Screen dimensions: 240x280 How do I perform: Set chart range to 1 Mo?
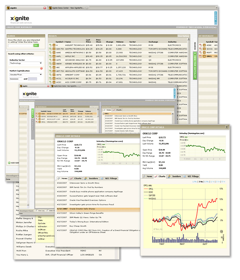(195, 182)
